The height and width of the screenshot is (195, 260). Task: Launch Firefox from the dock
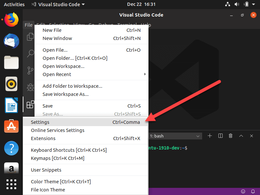pyautogui.click(x=11, y=19)
